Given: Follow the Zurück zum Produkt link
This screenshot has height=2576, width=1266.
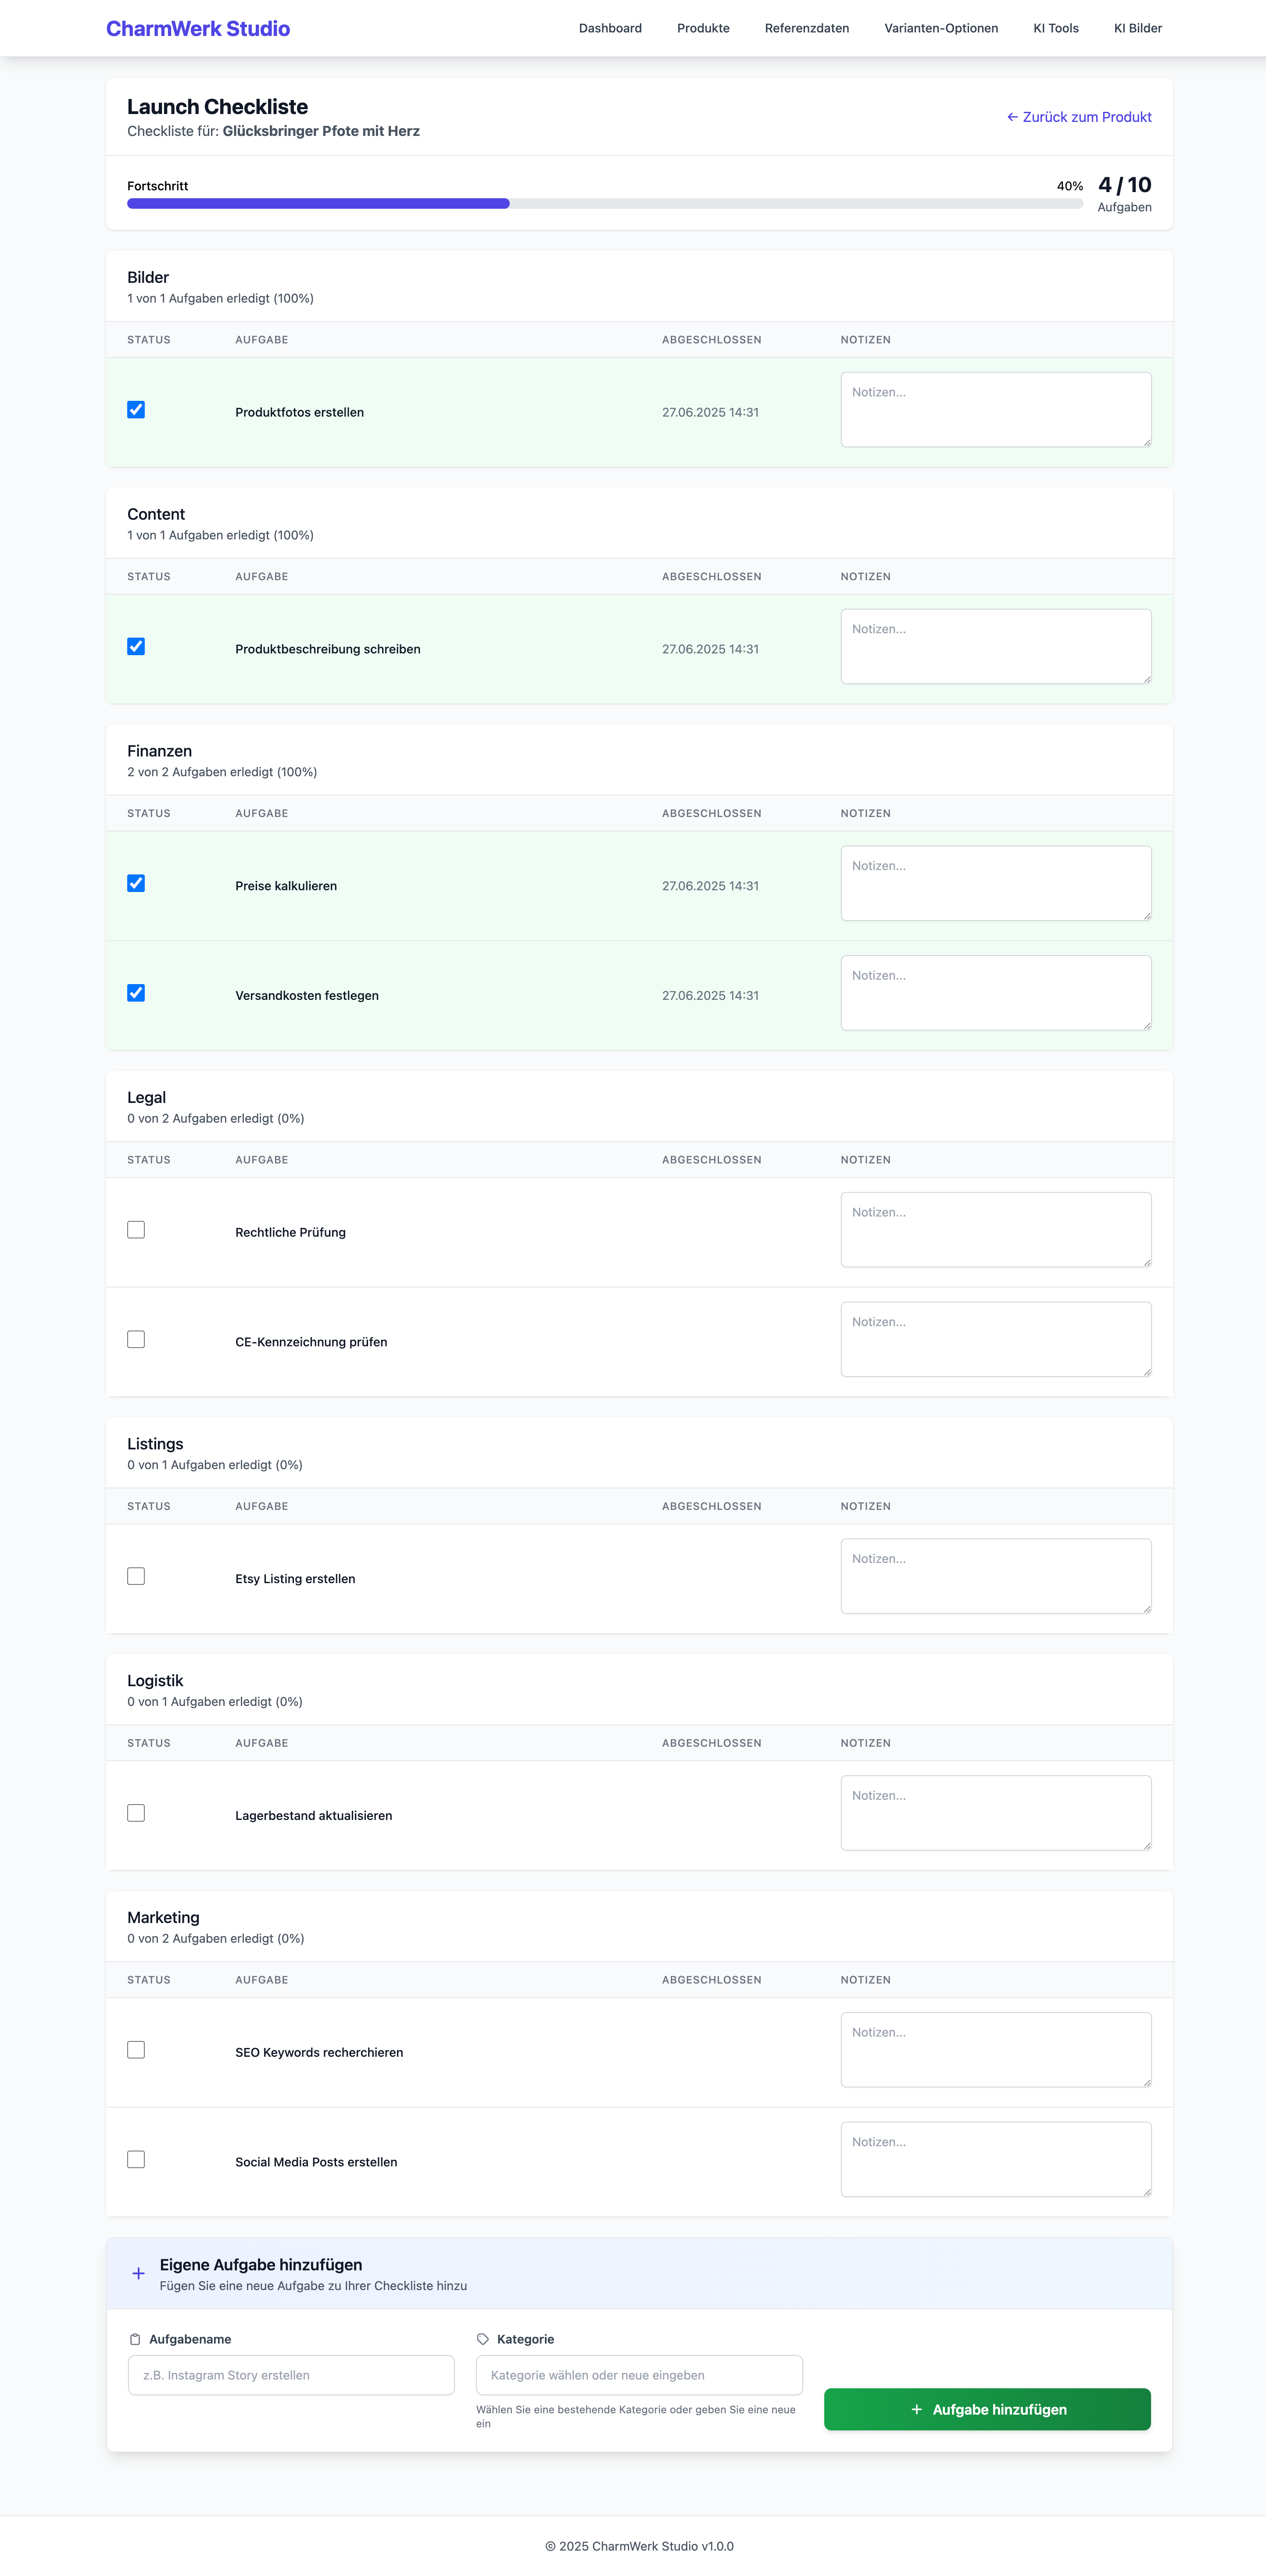Looking at the screenshot, I should 1079,117.
